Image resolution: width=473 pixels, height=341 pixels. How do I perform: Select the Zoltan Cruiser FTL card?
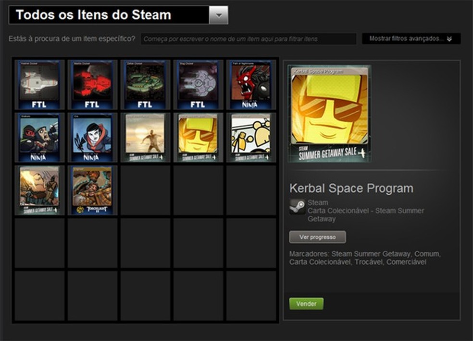(145, 85)
